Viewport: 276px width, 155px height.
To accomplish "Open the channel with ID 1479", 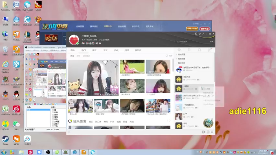I will pyautogui.click(x=194, y=116).
